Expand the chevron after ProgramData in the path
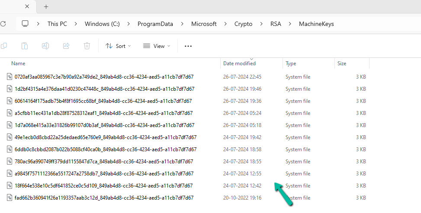Image resolution: width=421 pixels, height=213 pixels. click(x=182, y=24)
